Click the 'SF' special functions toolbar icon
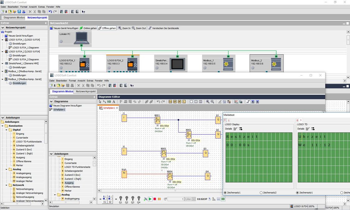 pyautogui.click(x=180, y=102)
